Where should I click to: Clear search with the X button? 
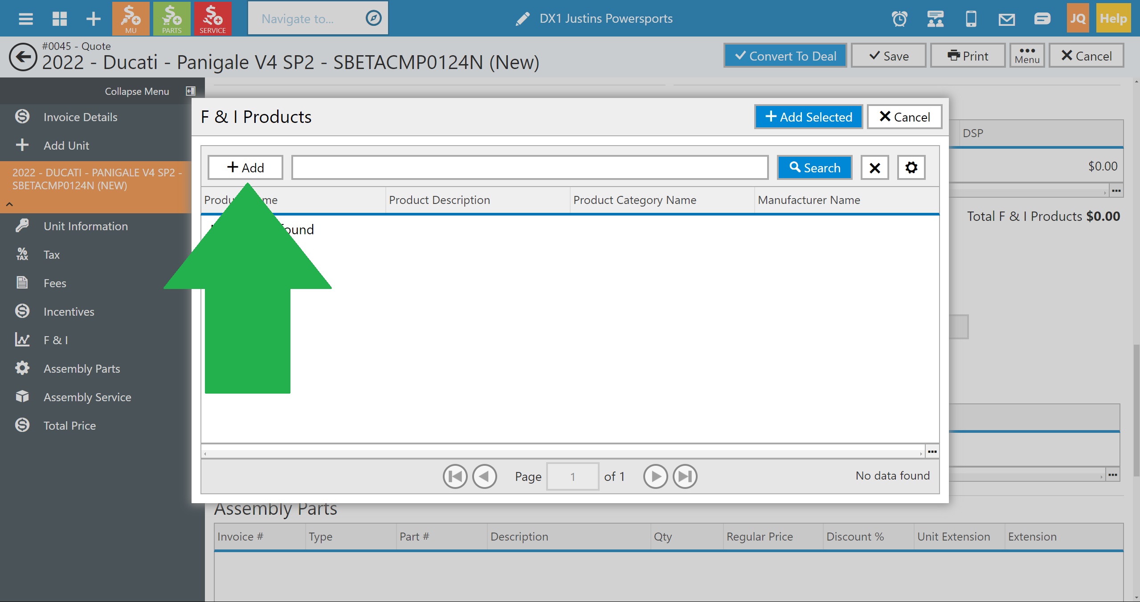(874, 168)
